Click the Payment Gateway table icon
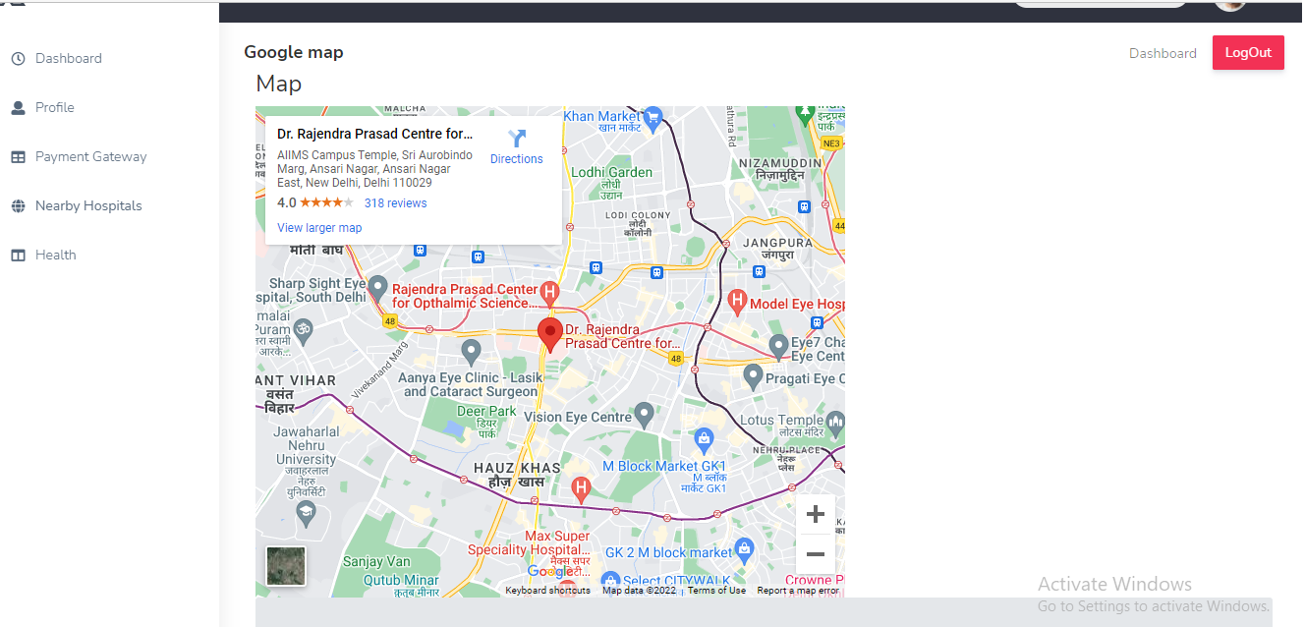 (18, 157)
